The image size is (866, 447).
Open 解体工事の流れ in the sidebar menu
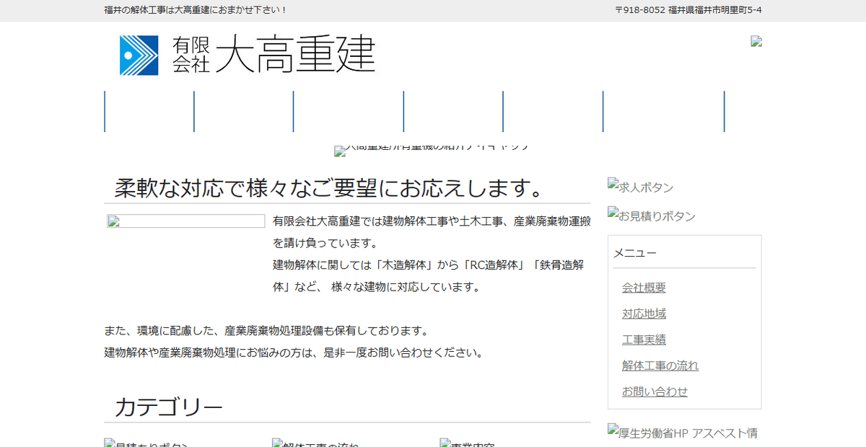pyautogui.click(x=660, y=366)
